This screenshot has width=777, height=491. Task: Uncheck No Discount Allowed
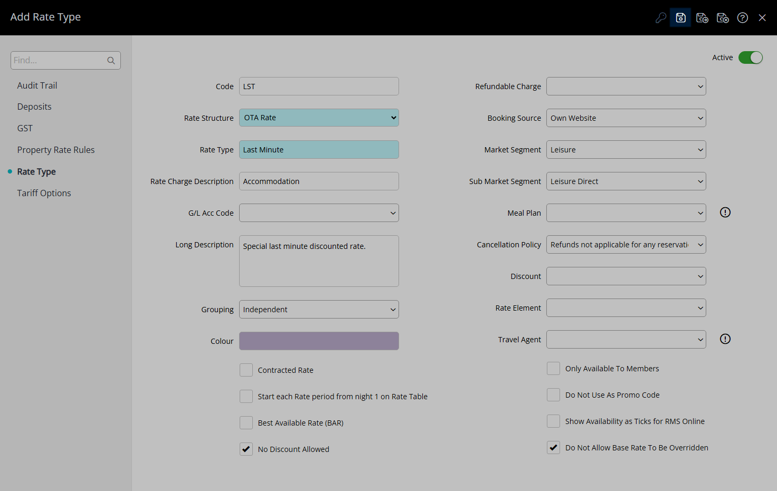(246, 449)
